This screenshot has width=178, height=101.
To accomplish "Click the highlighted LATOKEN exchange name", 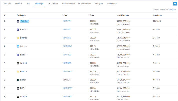I will pos(24,21).
